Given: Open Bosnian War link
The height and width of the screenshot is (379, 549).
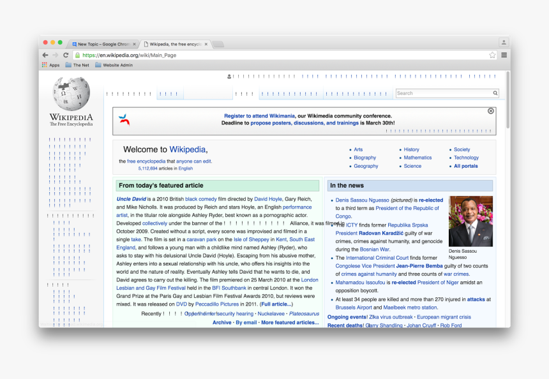Looking at the screenshot, I should pos(374,249).
